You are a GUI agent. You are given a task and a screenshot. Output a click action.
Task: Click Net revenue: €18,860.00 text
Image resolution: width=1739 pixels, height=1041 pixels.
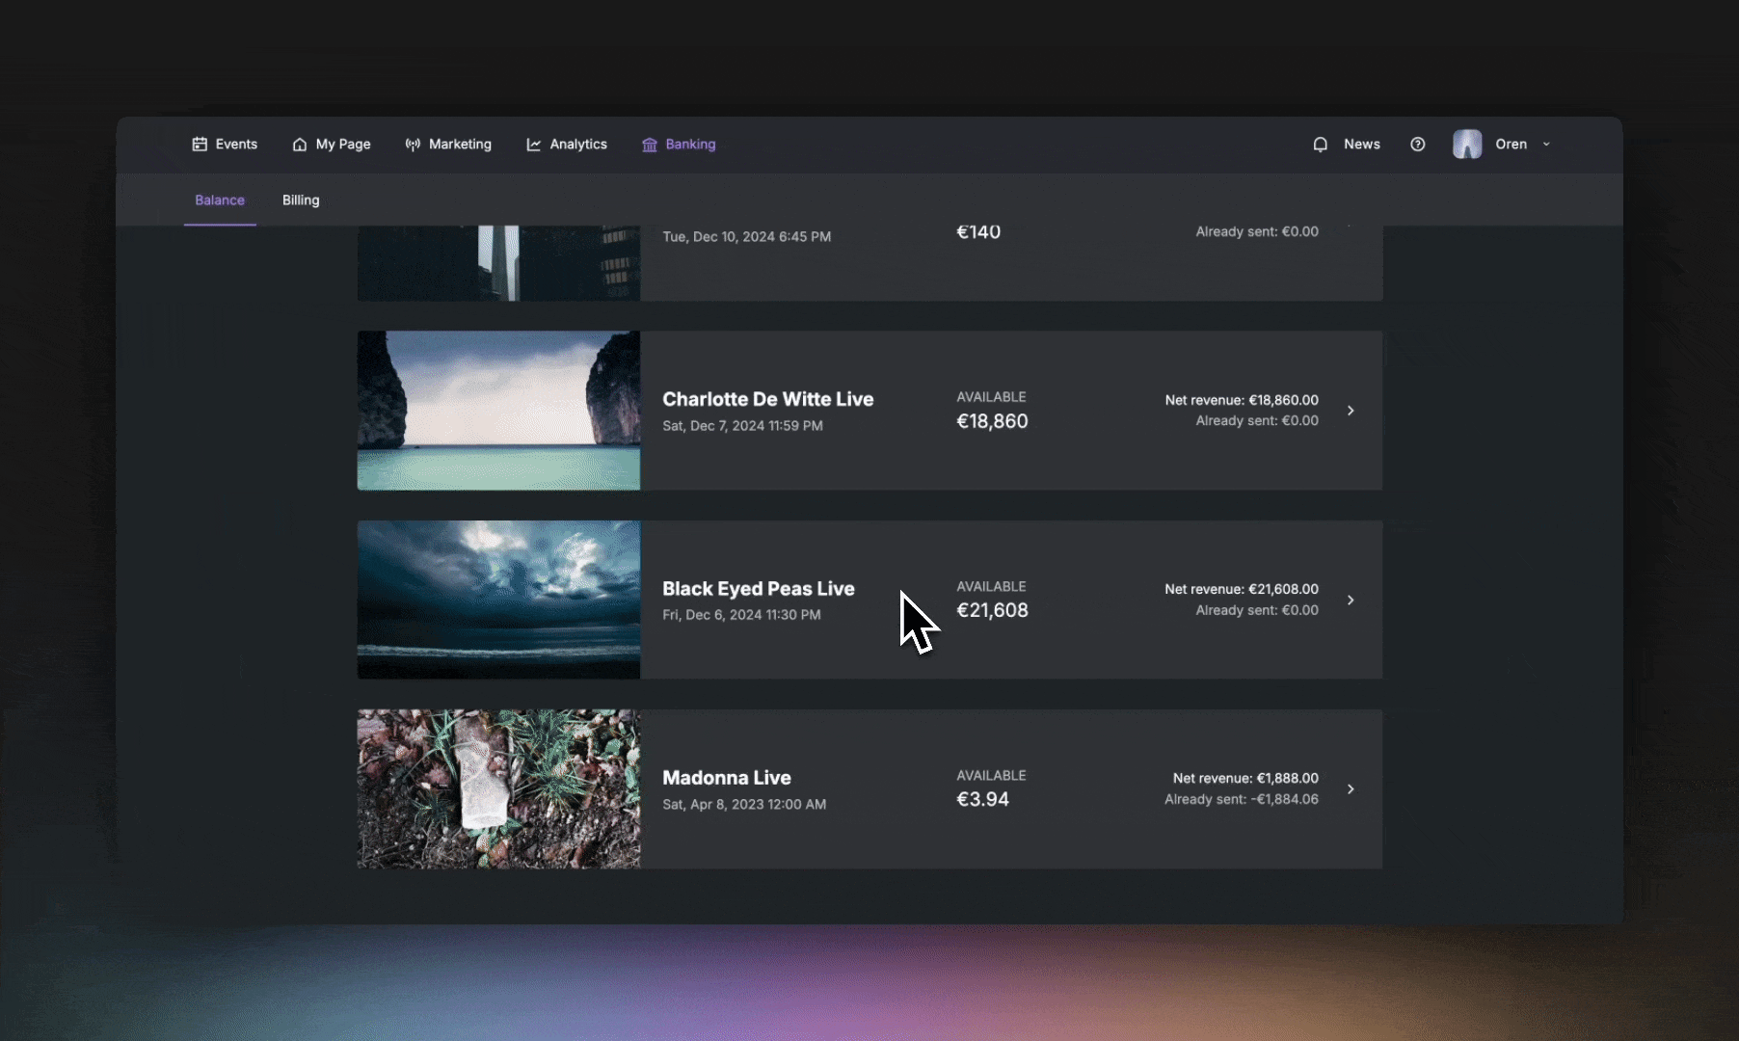tap(1242, 400)
